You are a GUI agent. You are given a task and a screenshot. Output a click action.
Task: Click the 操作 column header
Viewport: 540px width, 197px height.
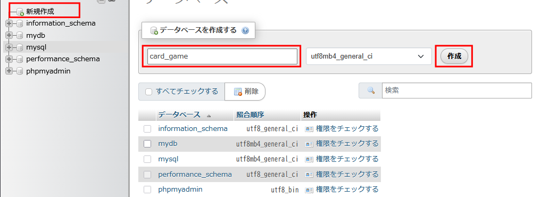click(310, 115)
